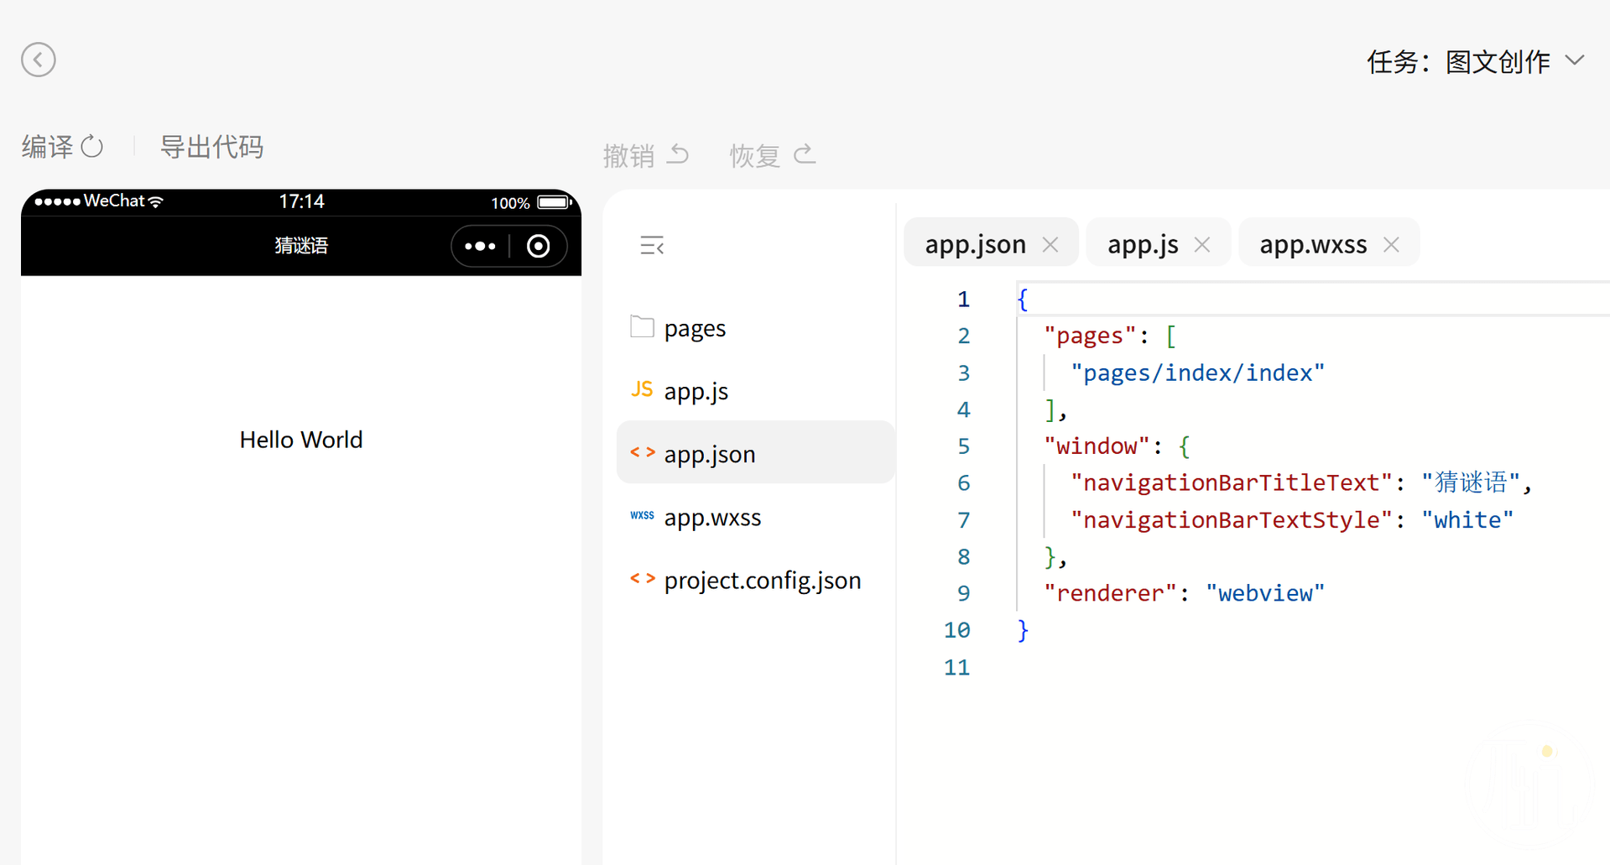The height and width of the screenshot is (865, 1610).
Task: Click the undo arrow icon
Action: point(678,155)
